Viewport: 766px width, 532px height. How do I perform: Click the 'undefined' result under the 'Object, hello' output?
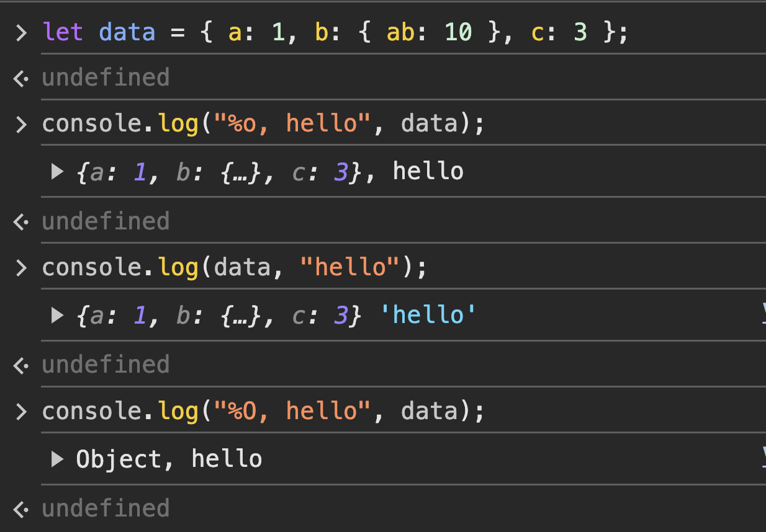[x=106, y=508]
